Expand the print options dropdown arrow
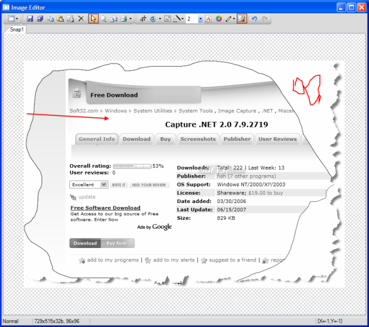Screen dimensions: 369x327 click(131, 19)
